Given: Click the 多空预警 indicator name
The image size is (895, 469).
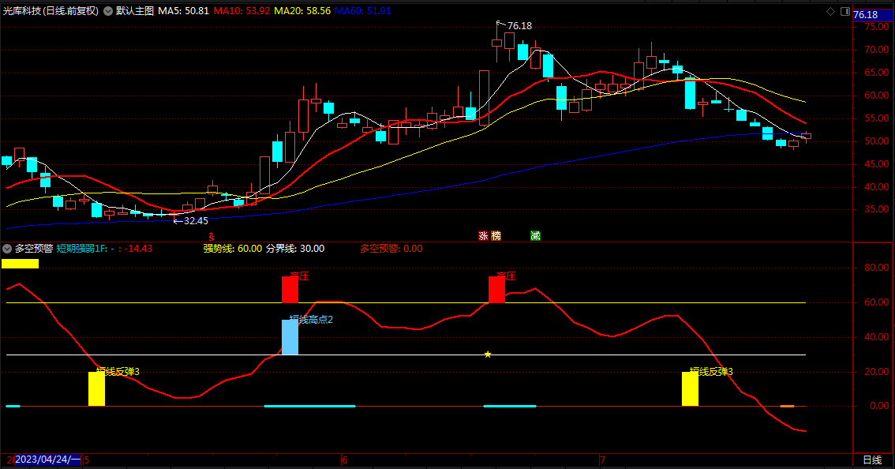Looking at the screenshot, I should [34, 249].
